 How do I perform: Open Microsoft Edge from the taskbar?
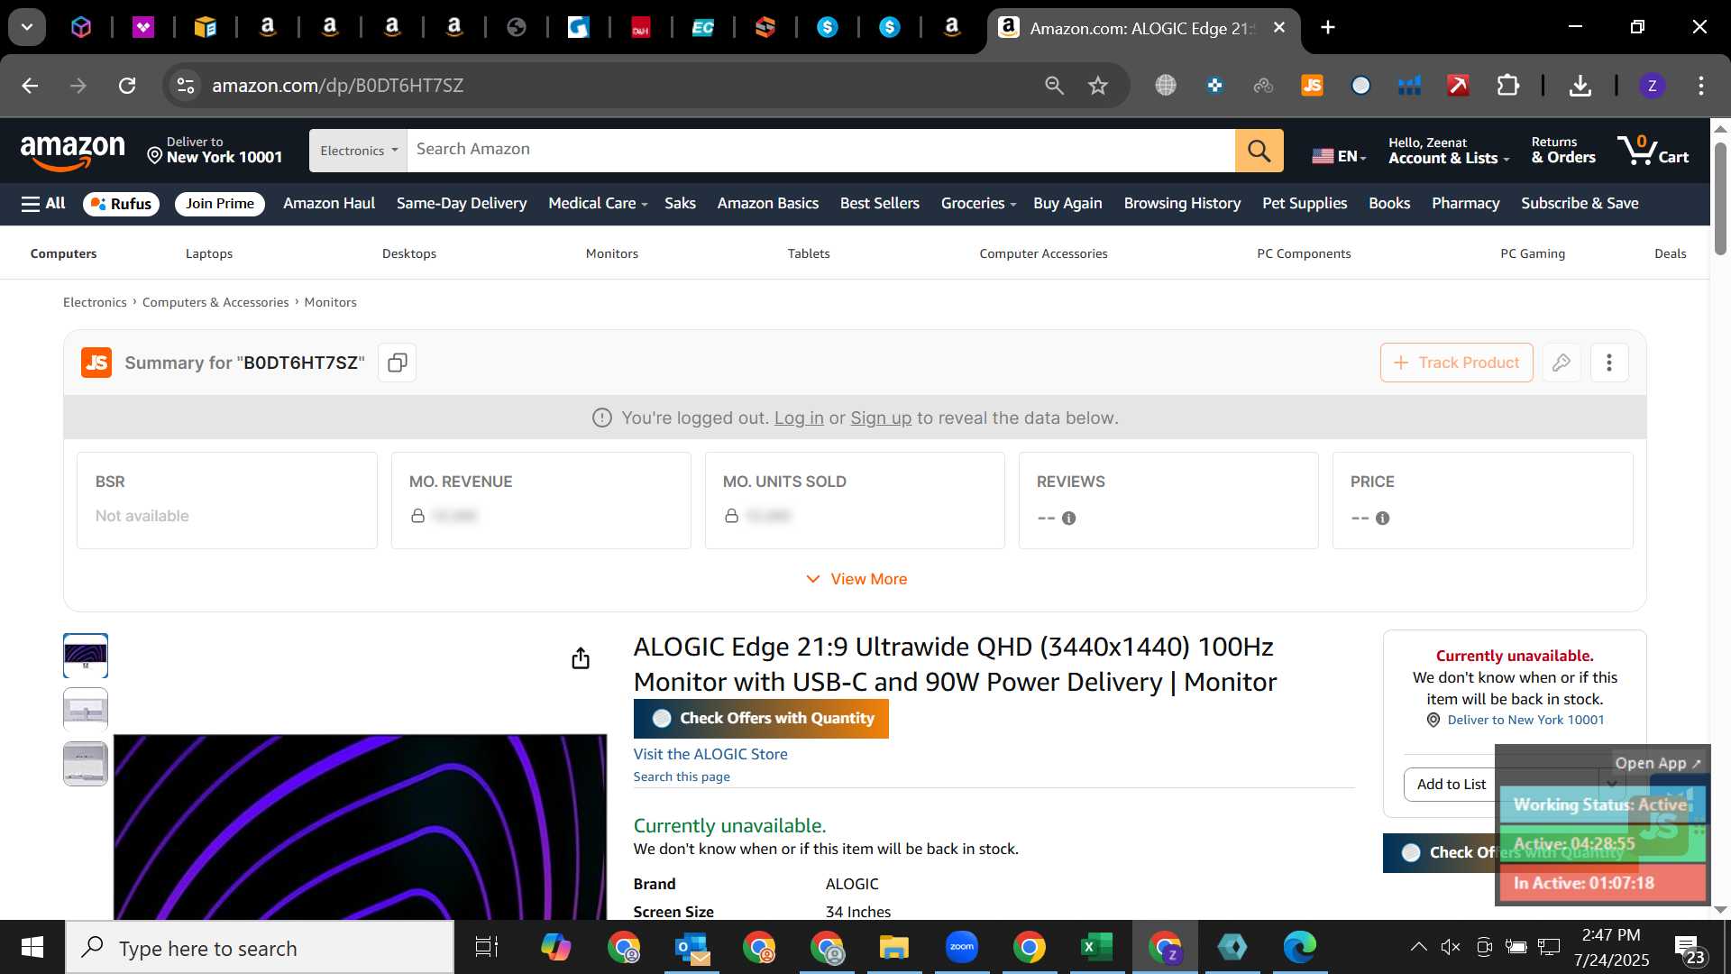coord(1299,947)
